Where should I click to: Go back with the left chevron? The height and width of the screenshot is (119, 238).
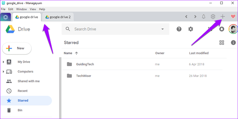(x=186, y=17)
